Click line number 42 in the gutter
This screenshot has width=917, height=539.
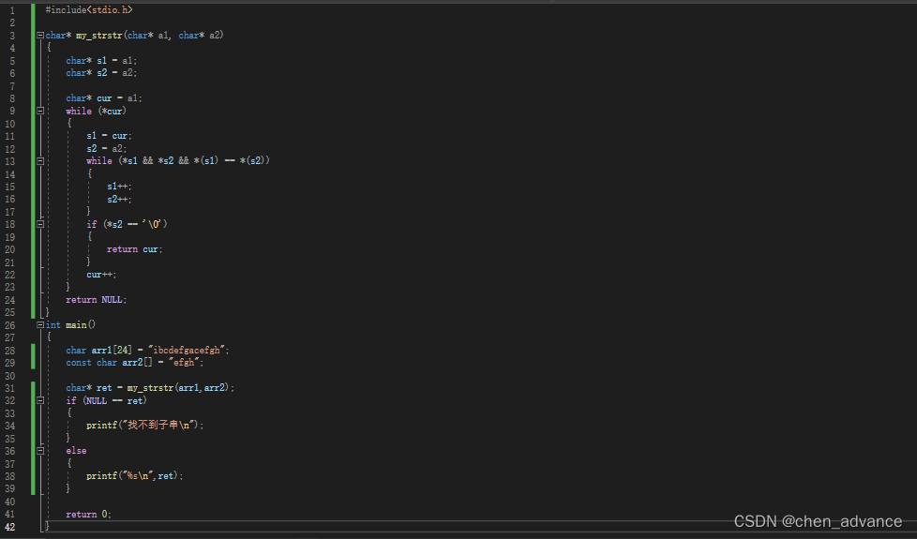tap(10, 527)
